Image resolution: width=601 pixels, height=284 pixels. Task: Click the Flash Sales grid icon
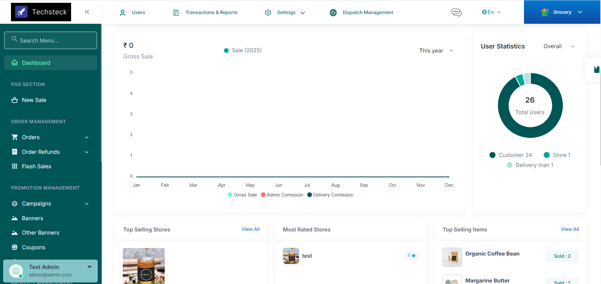(14, 166)
